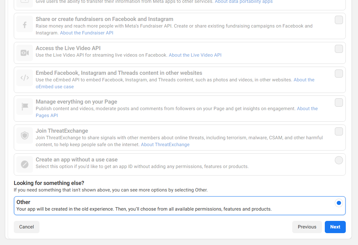Open About the Live Video API link
Image resolution: width=358 pixels, height=245 pixels.
(195, 55)
